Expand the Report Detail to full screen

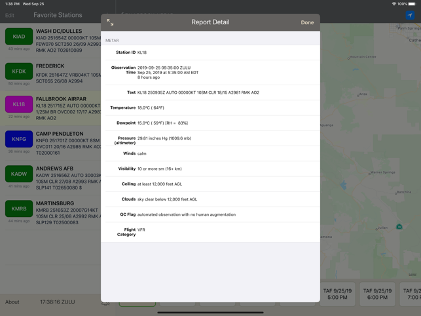[x=110, y=22]
